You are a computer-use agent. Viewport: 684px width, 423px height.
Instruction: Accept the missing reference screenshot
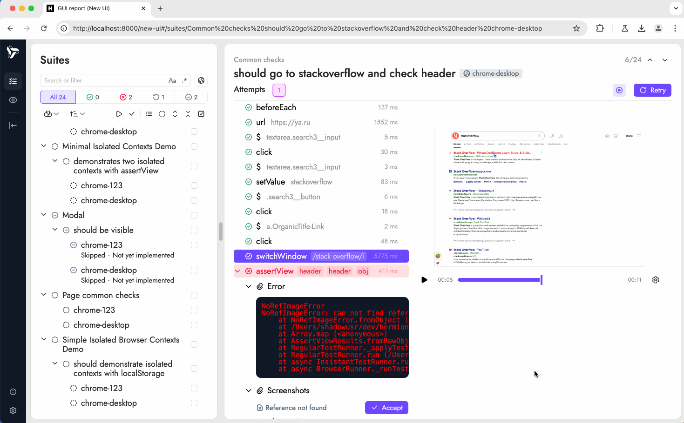pyautogui.click(x=386, y=408)
